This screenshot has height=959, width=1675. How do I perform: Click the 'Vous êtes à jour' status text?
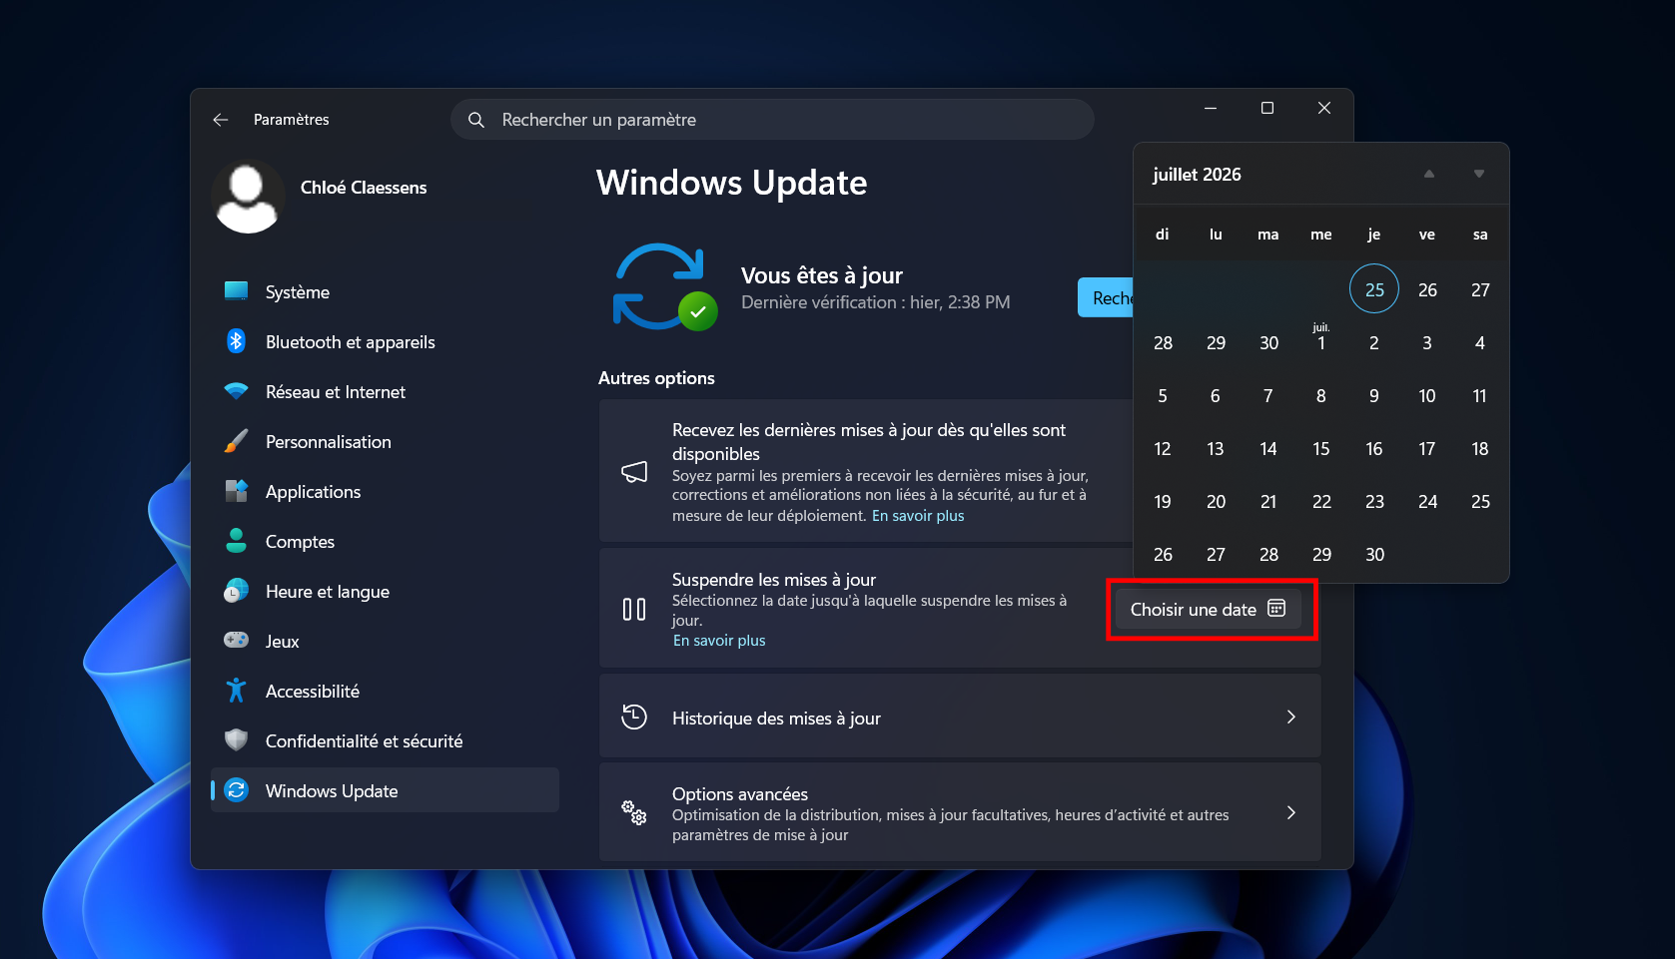point(822,275)
